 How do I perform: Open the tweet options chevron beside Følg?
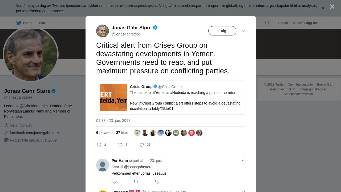(x=243, y=31)
